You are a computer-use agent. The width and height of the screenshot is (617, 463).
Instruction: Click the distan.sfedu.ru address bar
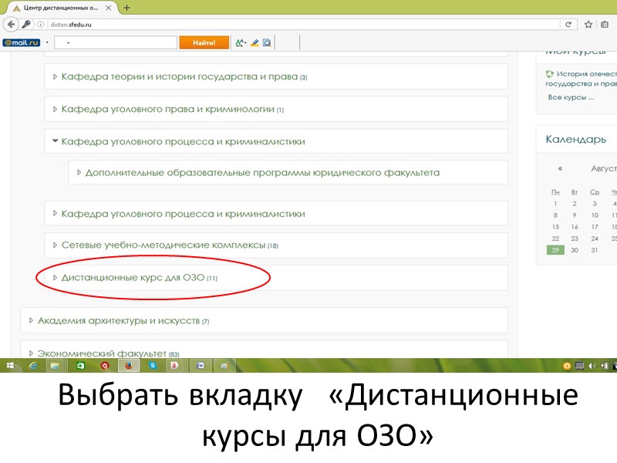click(x=303, y=25)
